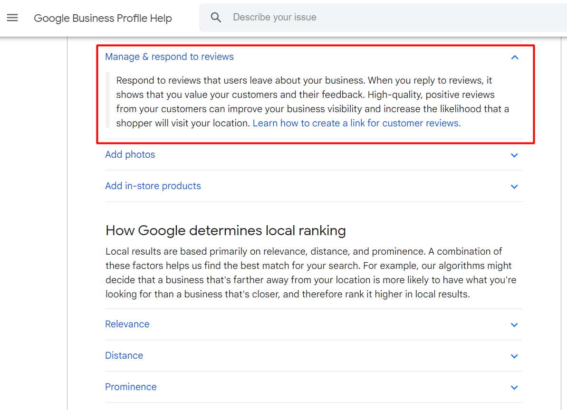
Task: Expand the Relevance section chevron
Action: (x=514, y=324)
